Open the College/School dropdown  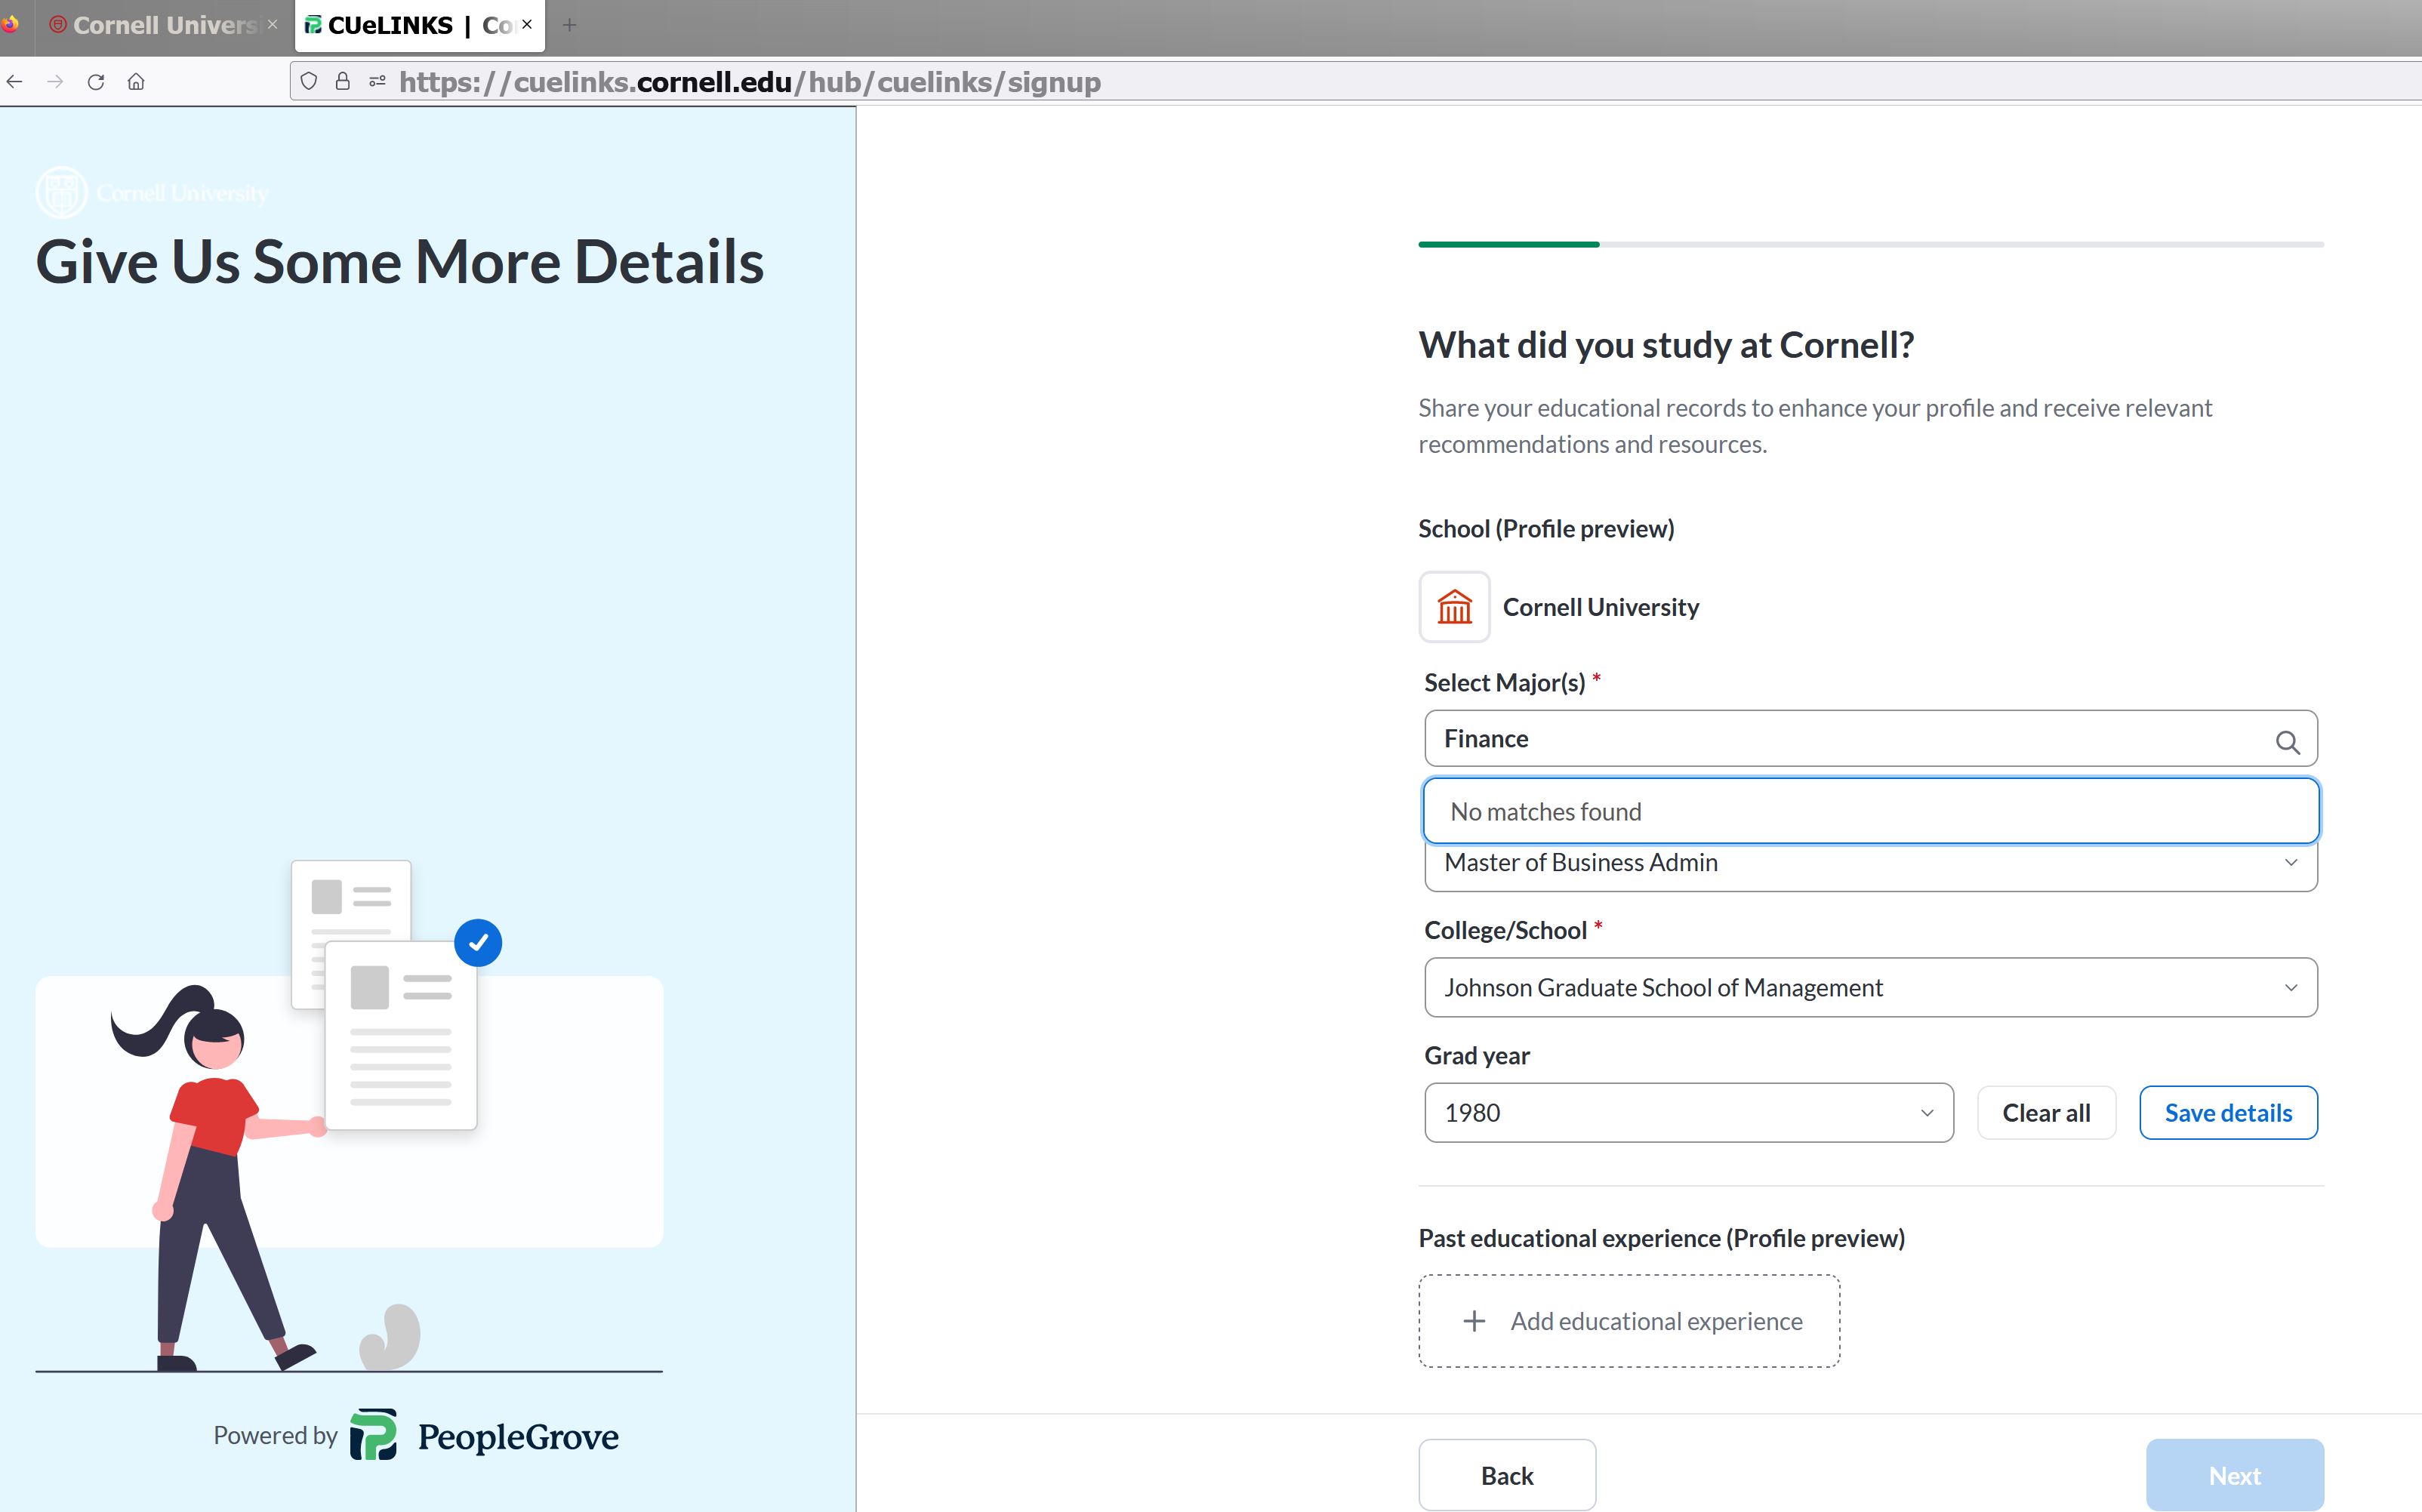[1870, 988]
